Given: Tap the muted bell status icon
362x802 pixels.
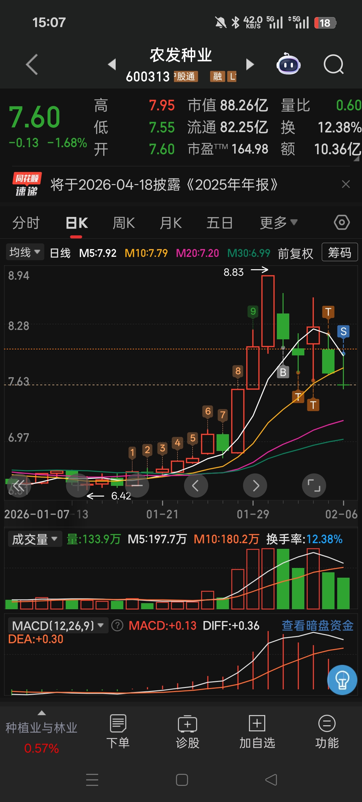Looking at the screenshot, I should [x=221, y=23].
